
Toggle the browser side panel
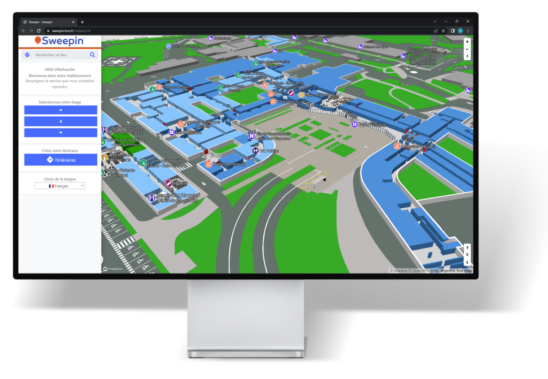(453, 31)
